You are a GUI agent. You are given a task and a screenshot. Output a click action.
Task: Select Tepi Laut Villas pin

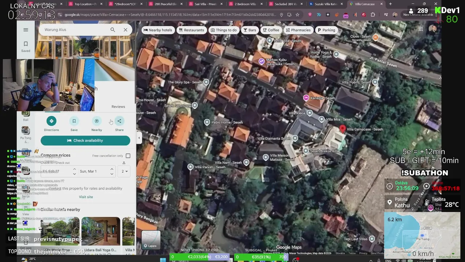372,239
